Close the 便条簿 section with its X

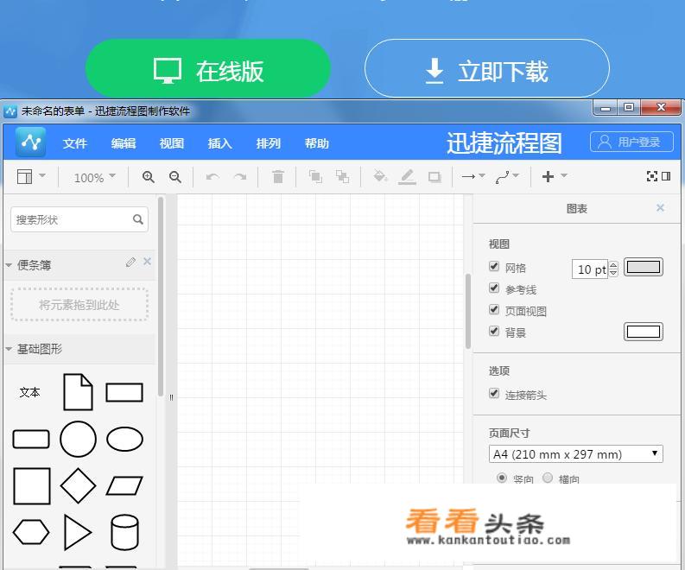tap(147, 261)
